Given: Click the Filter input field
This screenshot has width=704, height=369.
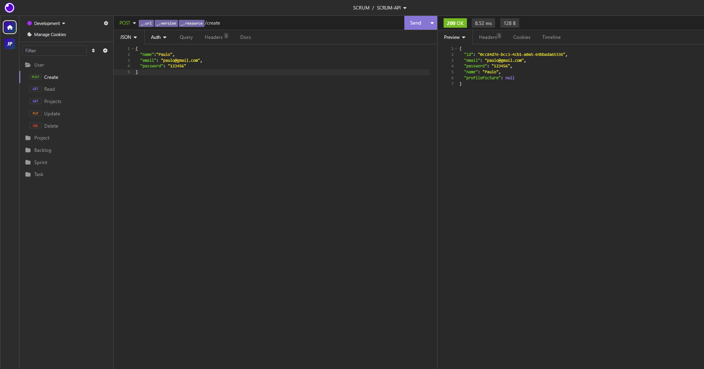Looking at the screenshot, I should pyautogui.click(x=54, y=51).
